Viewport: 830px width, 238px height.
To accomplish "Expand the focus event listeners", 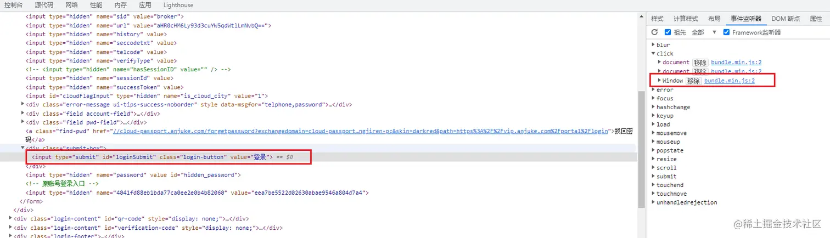I will (653, 99).
